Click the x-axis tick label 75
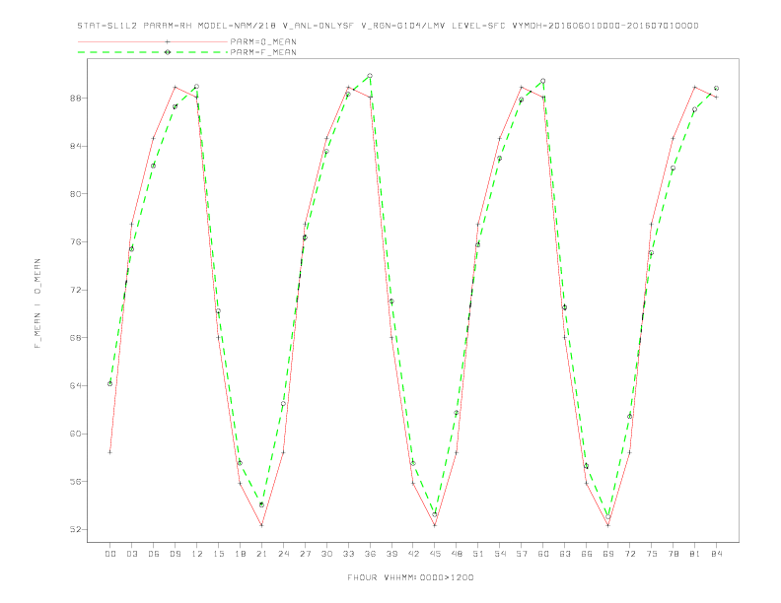Image resolution: width=781 pixels, height=603 pixels. [652, 554]
